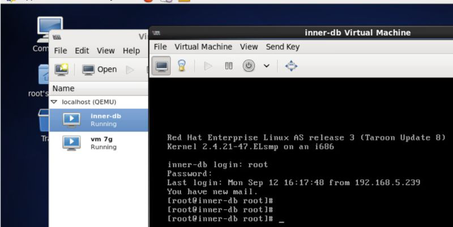This screenshot has height=227, width=453.
Task: Click run button in manager toolbar
Action: pos(130,70)
